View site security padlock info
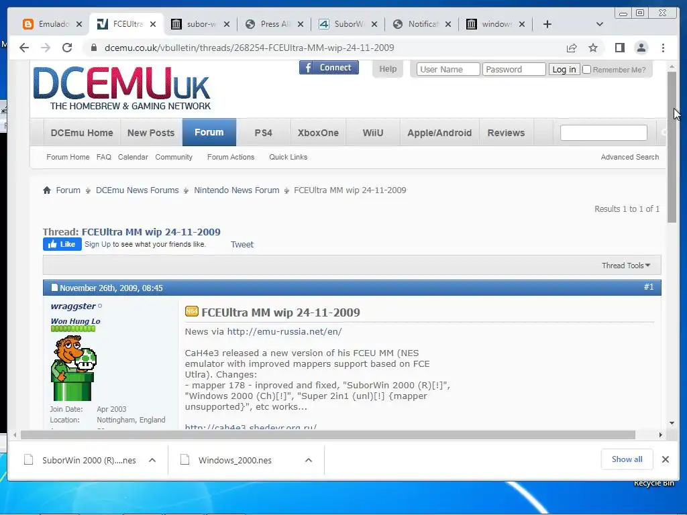This screenshot has width=687, height=515. click(93, 48)
